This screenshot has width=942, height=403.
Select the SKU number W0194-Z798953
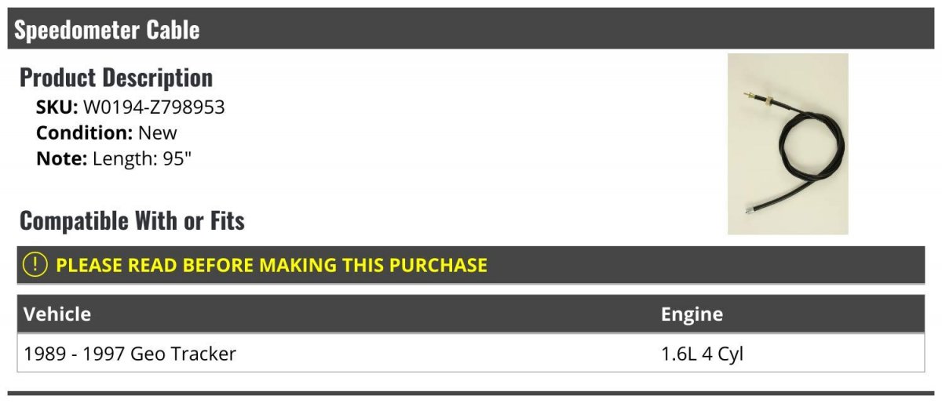(x=154, y=107)
